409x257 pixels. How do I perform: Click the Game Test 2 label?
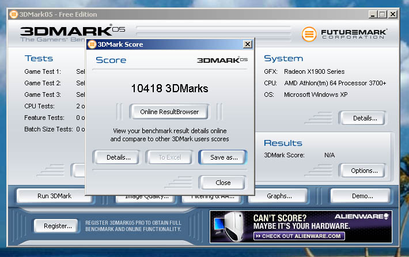tap(43, 83)
